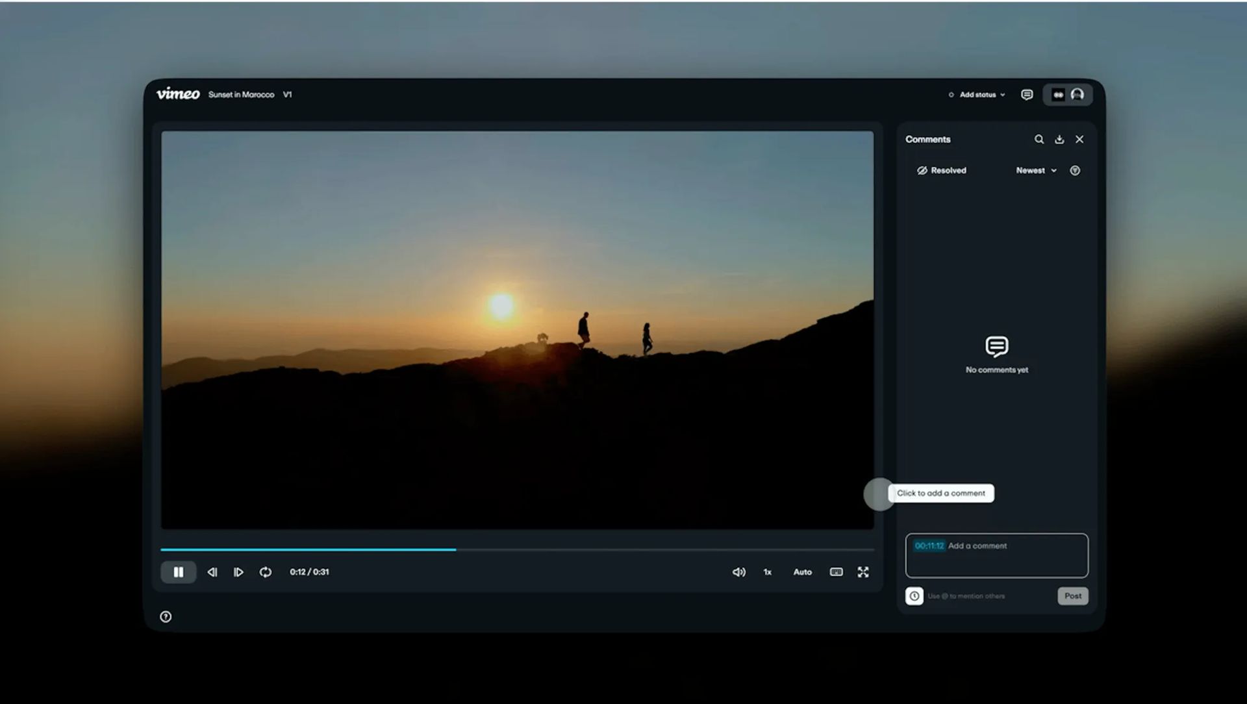Image resolution: width=1247 pixels, height=704 pixels.
Task: Enter fullscreen mode
Action: (863, 572)
